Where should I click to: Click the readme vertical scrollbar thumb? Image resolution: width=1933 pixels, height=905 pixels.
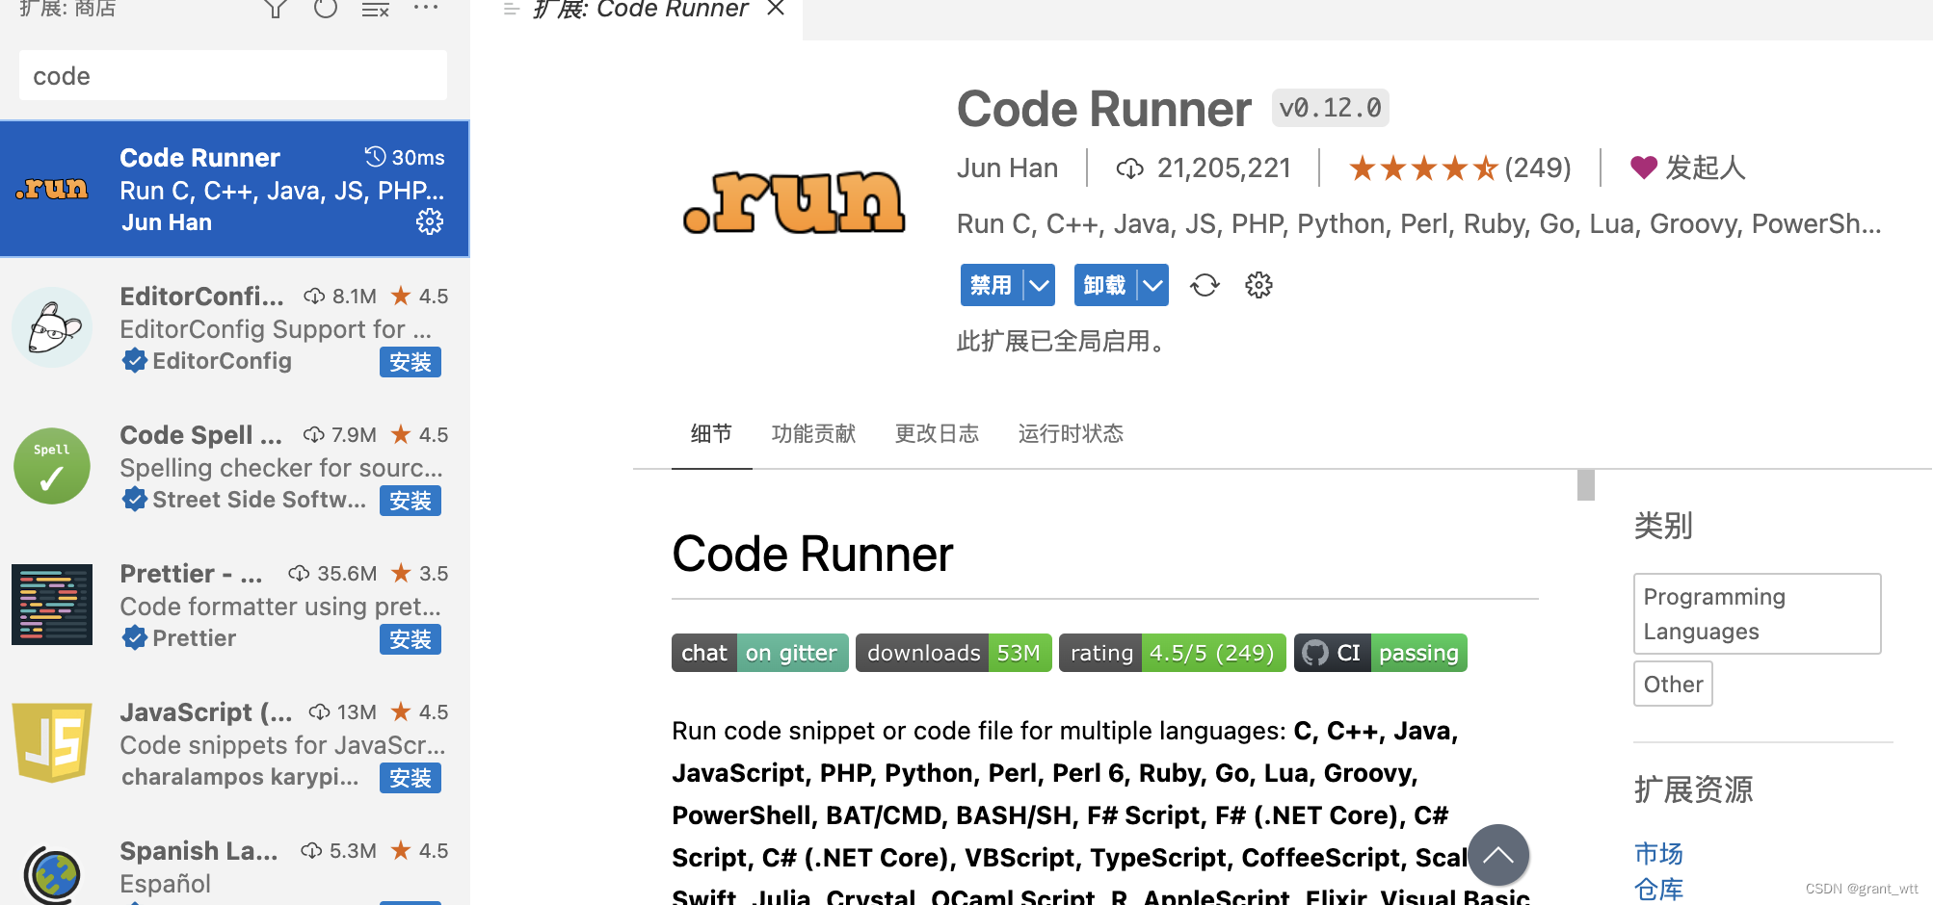(1586, 485)
